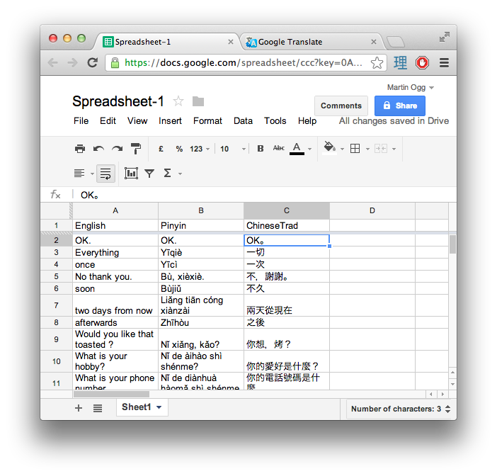
Task: Switch to the Google Translate tab
Action: point(312,42)
